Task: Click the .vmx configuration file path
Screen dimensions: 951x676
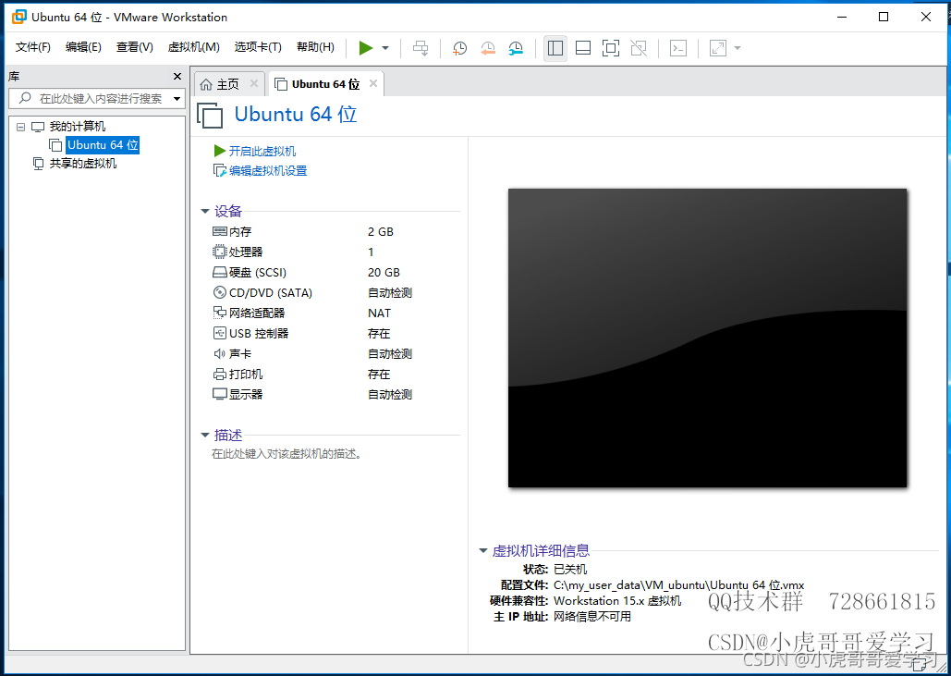Action: pyautogui.click(x=678, y=585)
